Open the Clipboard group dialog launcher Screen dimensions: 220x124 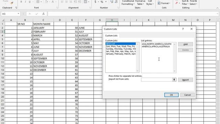point(16,8)
